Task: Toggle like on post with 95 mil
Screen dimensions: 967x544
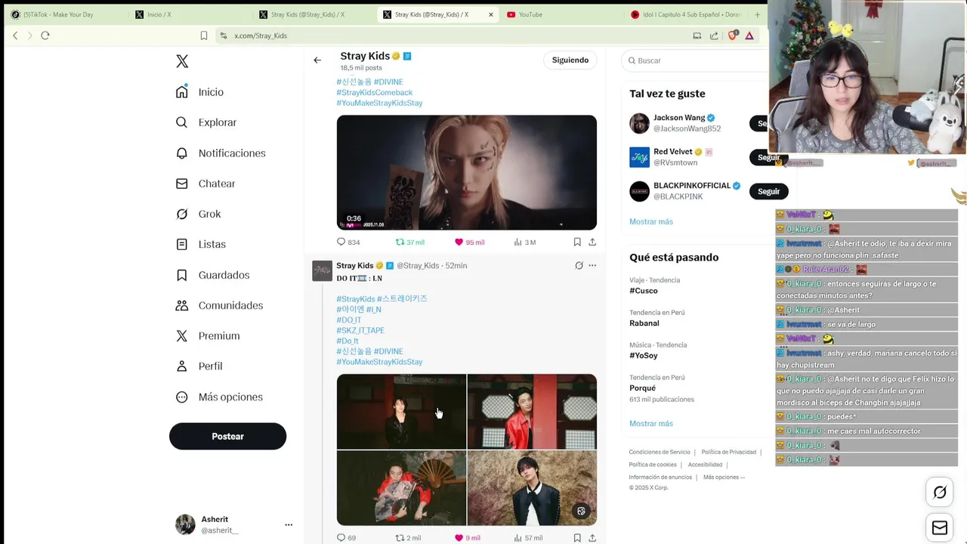Action: tap(459, 242)
